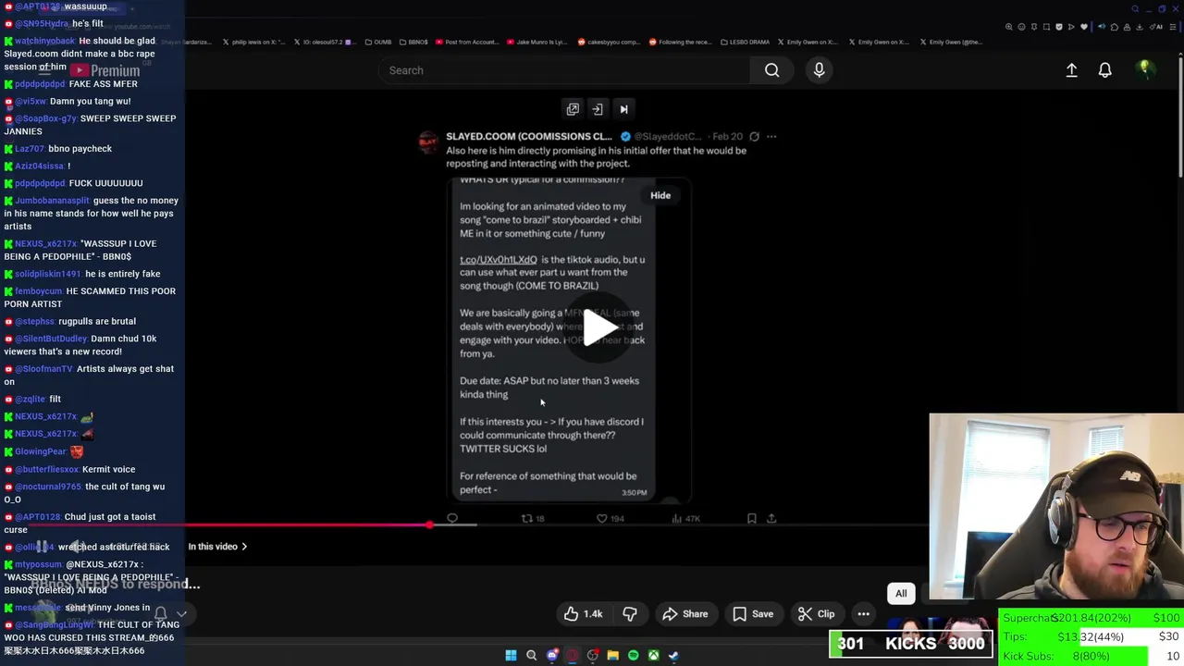Open Steam from the taskbar
This screenshot has height=666, width=1184.
[673, 655]
